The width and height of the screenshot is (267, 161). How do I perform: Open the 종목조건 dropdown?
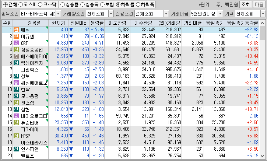click(58, 14)
